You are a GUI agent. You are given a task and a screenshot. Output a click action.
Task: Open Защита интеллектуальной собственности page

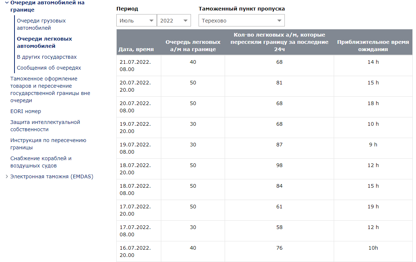tap(45, 126)
